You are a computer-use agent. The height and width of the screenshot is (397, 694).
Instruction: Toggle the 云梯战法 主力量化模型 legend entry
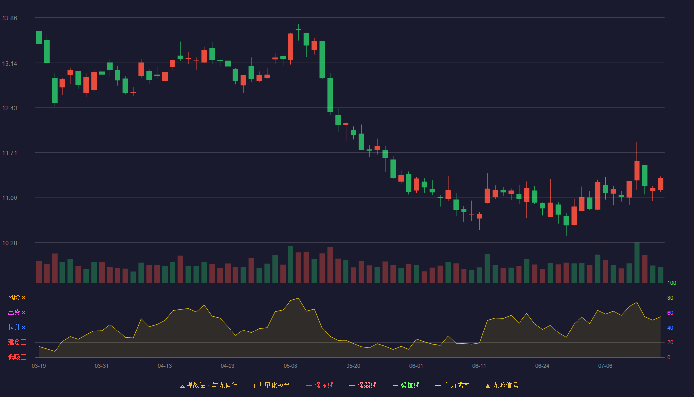click(x=234, y=385)
